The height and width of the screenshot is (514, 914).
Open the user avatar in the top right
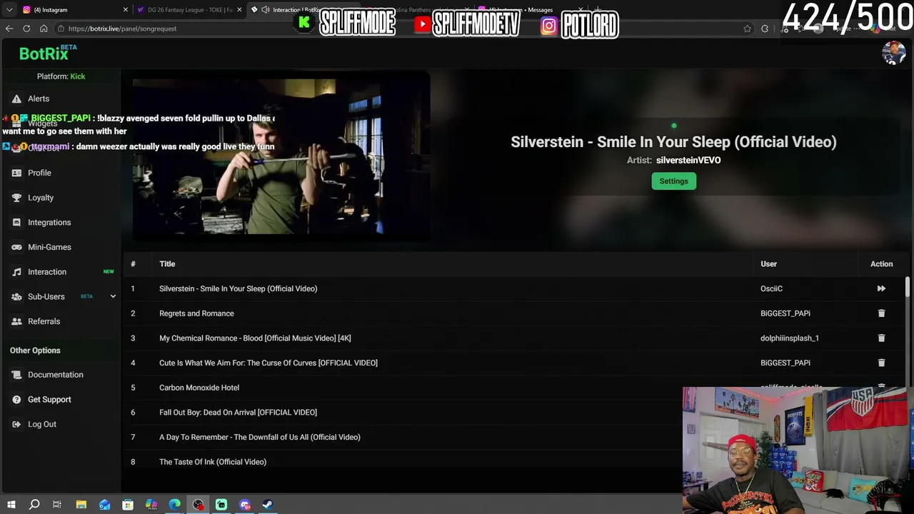coord(893,53)
